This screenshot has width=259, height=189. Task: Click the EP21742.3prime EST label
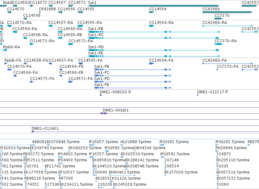(60, 166)
